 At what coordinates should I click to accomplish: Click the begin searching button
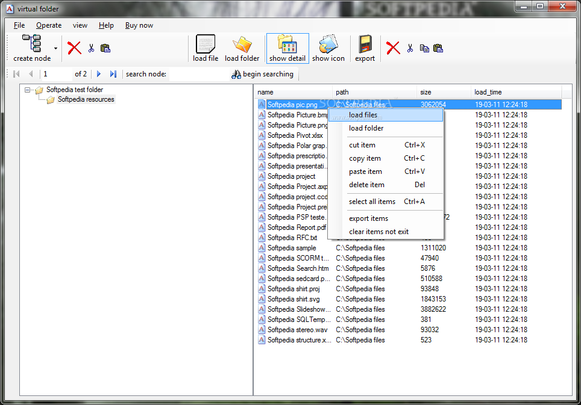(263, 74)
